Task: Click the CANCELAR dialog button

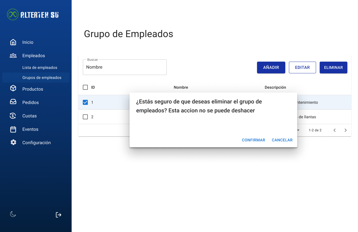Action: coord(282,140)
